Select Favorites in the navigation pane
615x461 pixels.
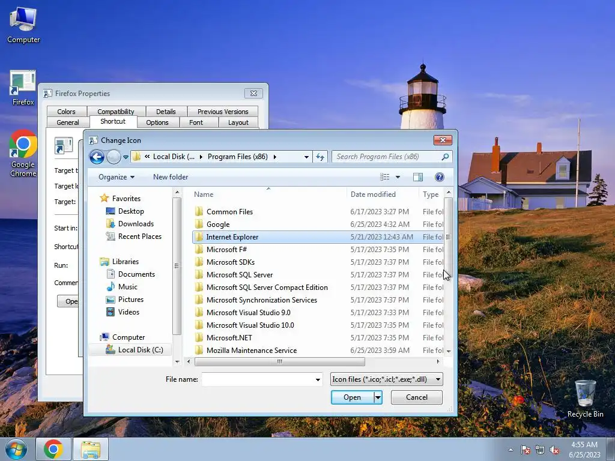tap(120, 198)
